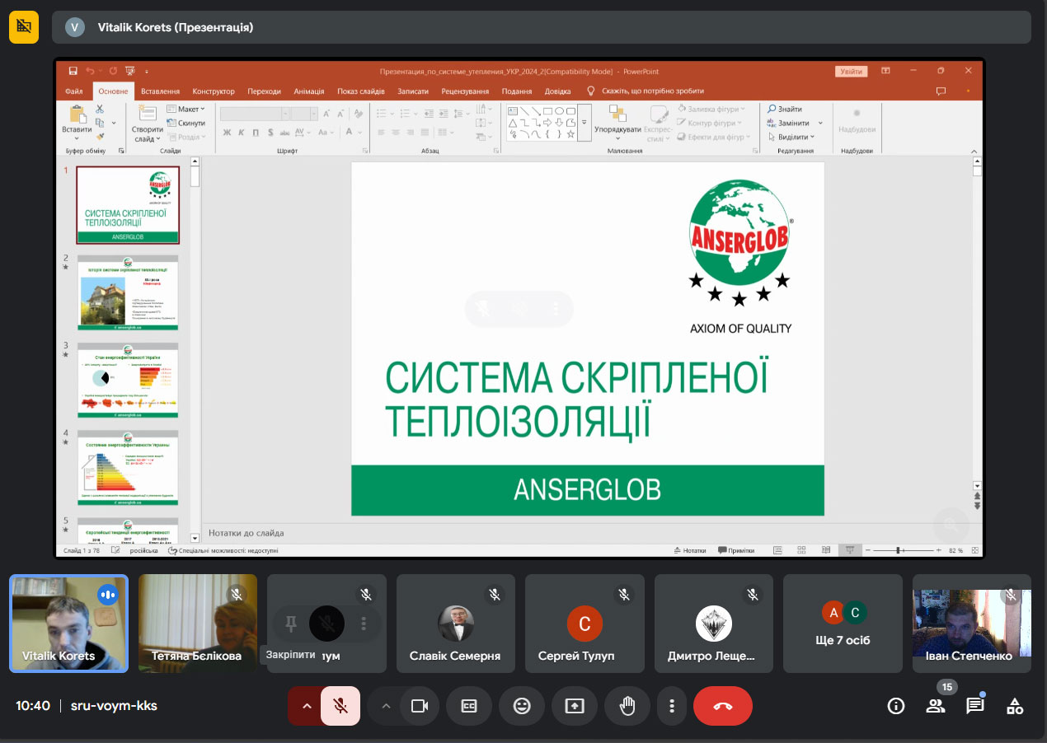
Task: Select Іван Степченко video tile
Action: click(972, 624)
